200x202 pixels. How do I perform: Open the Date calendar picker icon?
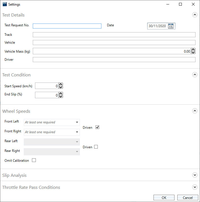tap(171, 26)
